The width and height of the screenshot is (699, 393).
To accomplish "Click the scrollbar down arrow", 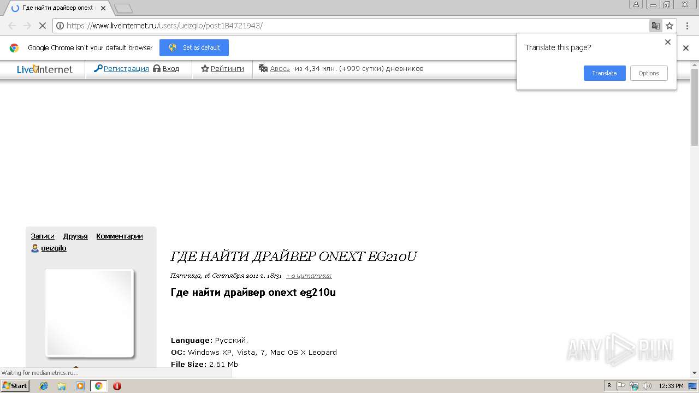I will [695, 373].
